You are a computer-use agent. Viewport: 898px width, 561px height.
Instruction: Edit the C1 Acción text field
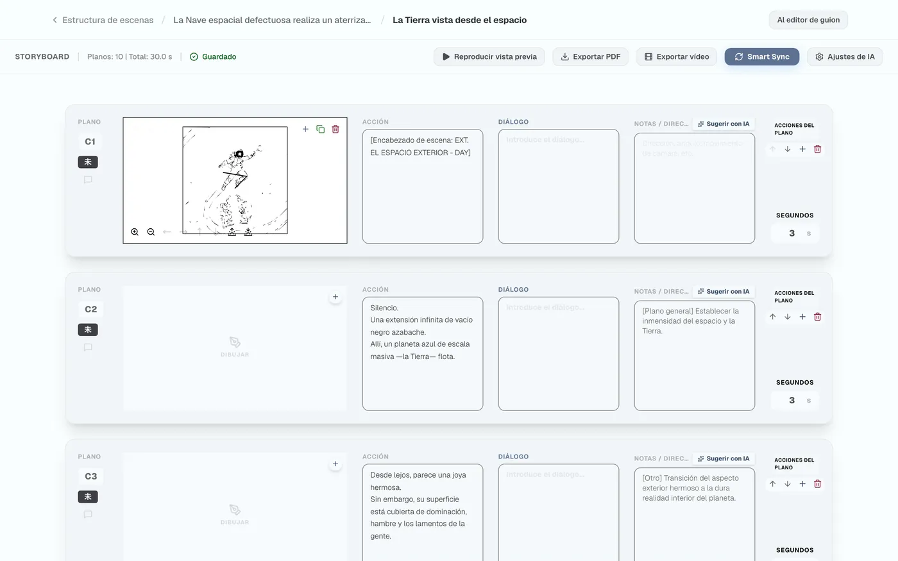point(423,187)
